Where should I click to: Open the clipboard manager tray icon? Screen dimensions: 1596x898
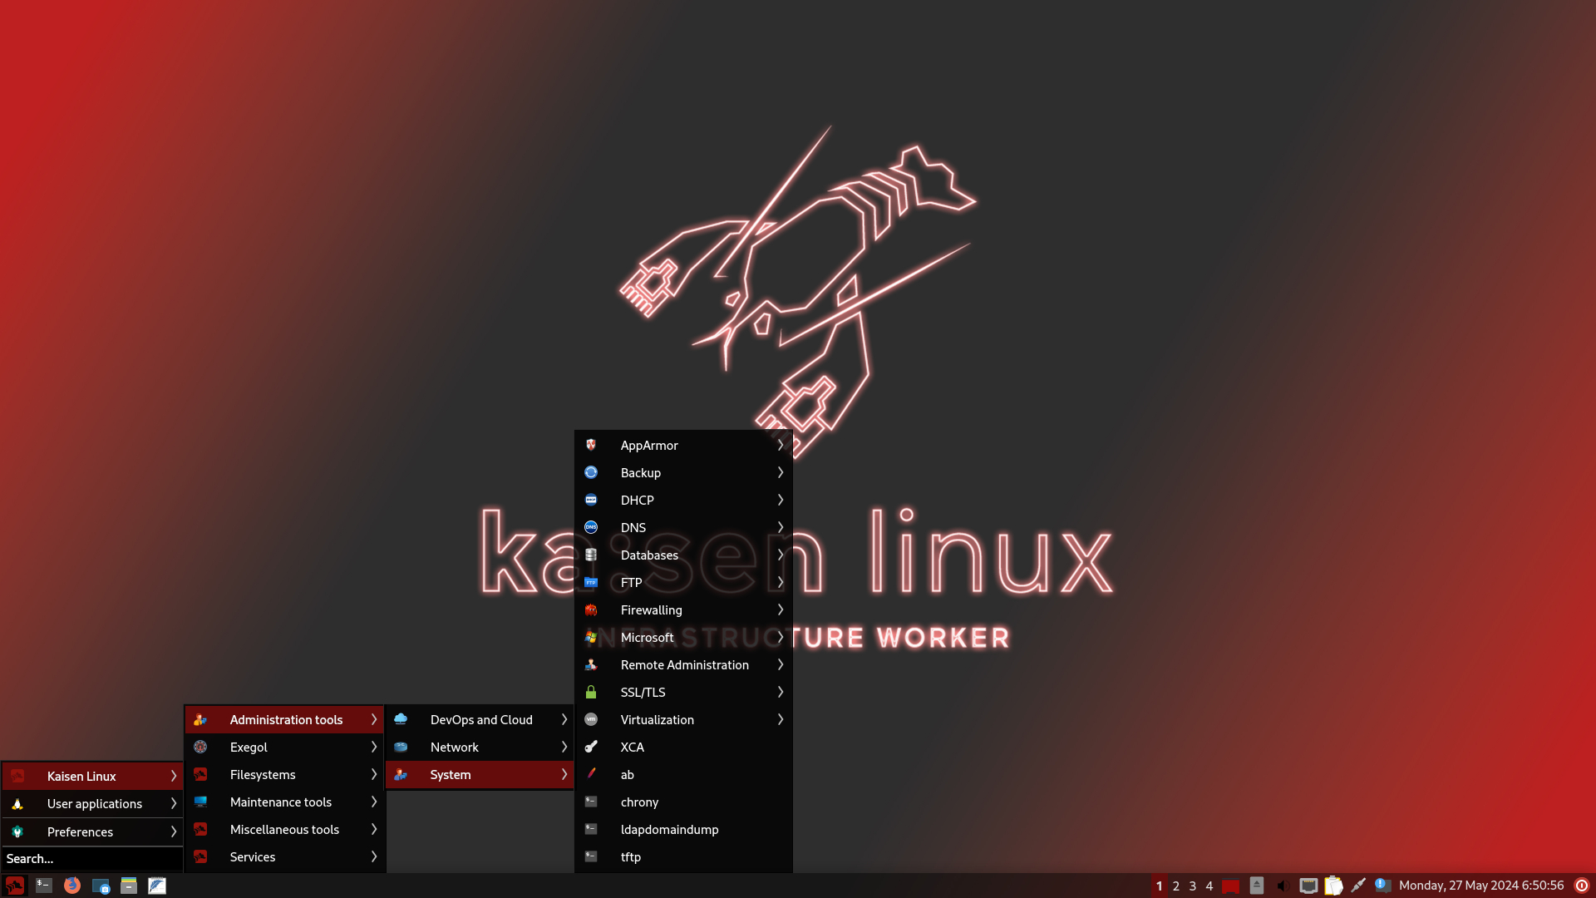[x=1333, y=886]
